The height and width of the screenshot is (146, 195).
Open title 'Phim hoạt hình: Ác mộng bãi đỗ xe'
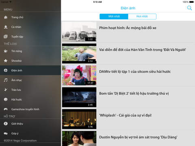pos(128,28)
